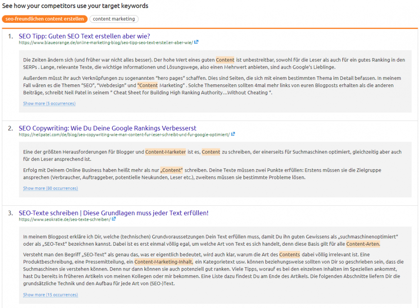Click the highlighted 'Content-Marketing-Inhalt' keyword
The image size is (420, 308).
[x=163, y=262]
